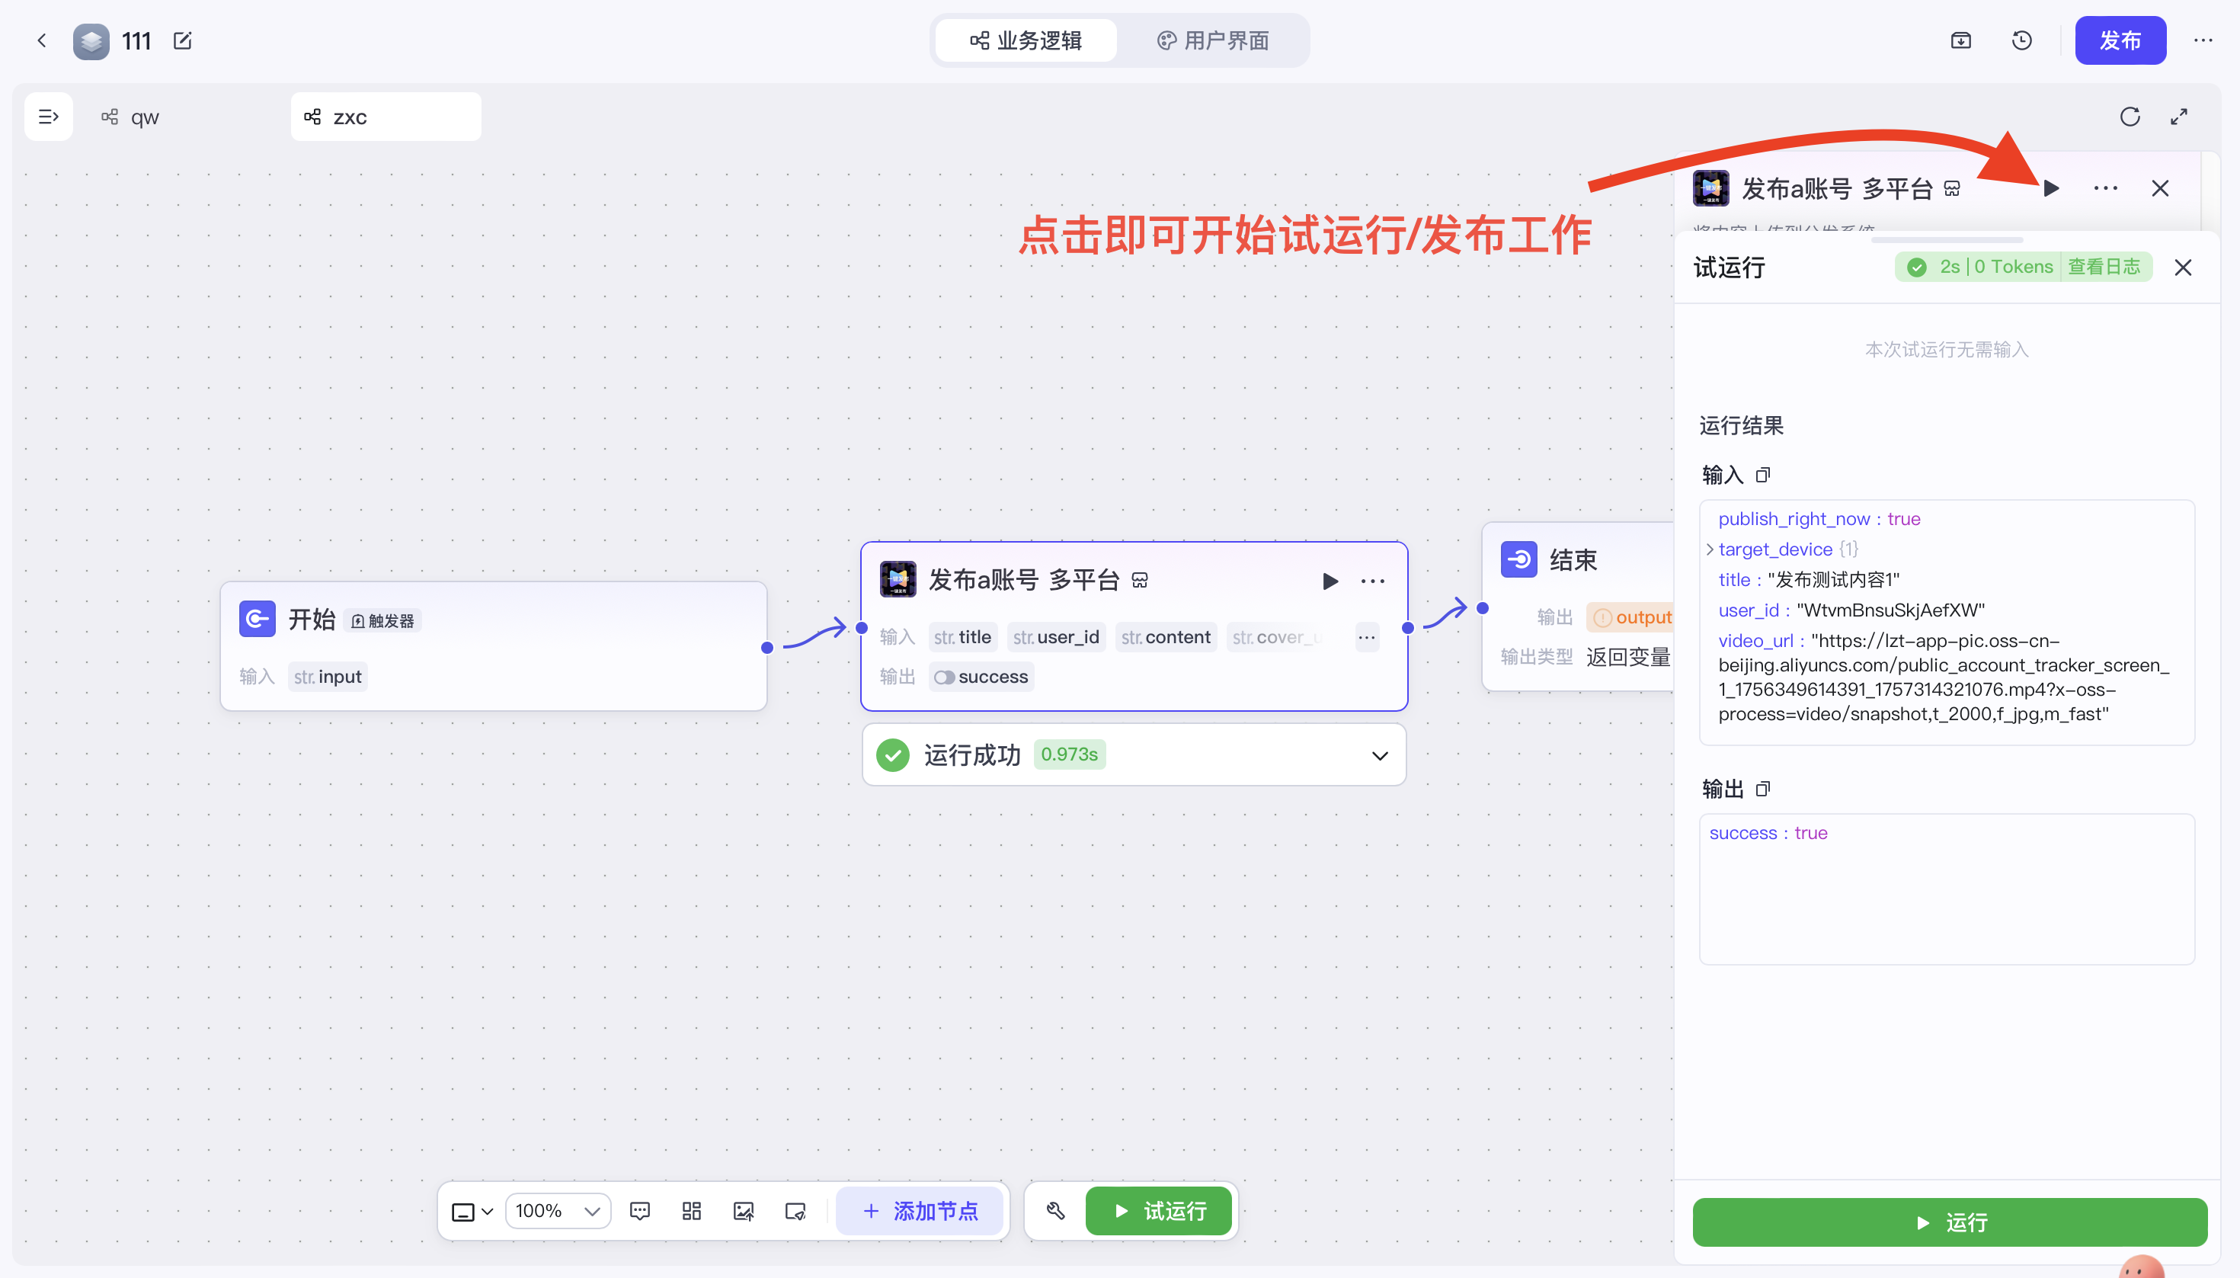Close the 试运行 results panel

click(2182, 267)
